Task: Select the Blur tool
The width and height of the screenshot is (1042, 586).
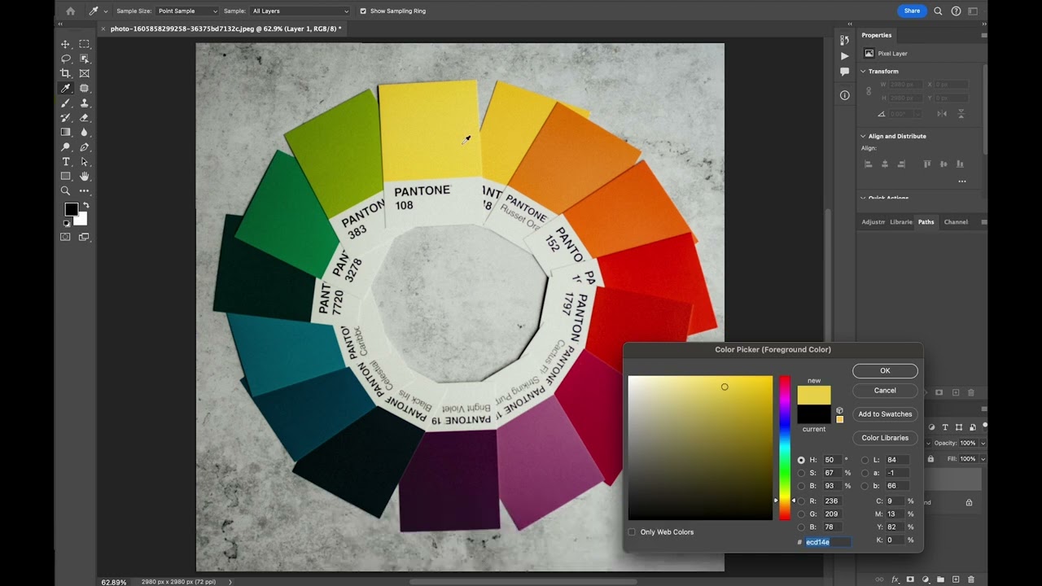Action: [84, 132]
